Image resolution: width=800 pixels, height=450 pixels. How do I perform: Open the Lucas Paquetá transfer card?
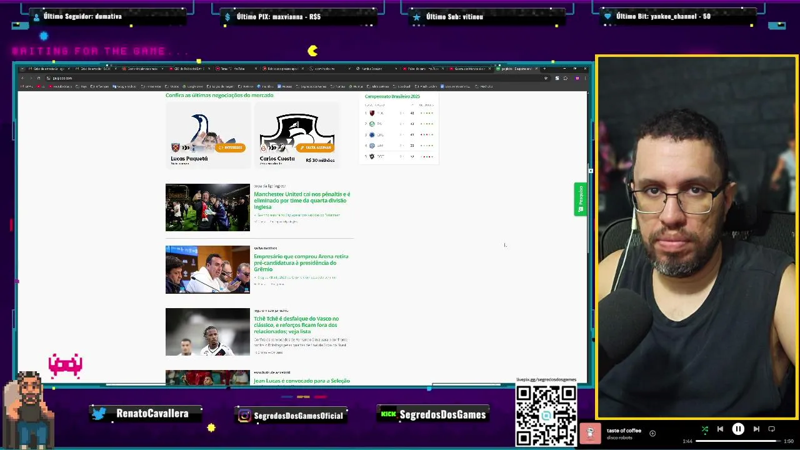(208, 135)
